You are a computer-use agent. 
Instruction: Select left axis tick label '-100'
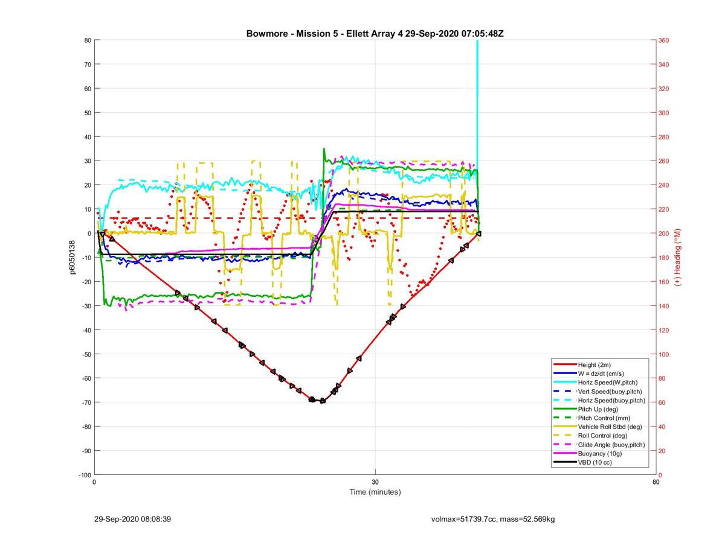85,475
